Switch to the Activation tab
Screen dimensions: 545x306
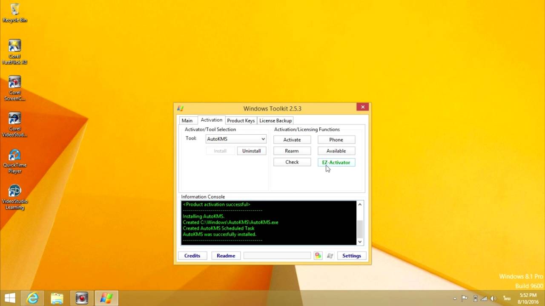tap(212, 120)
